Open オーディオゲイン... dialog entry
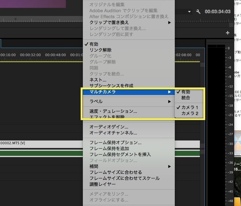The width and height of the screenshot is (241, 206). [129, 127]
